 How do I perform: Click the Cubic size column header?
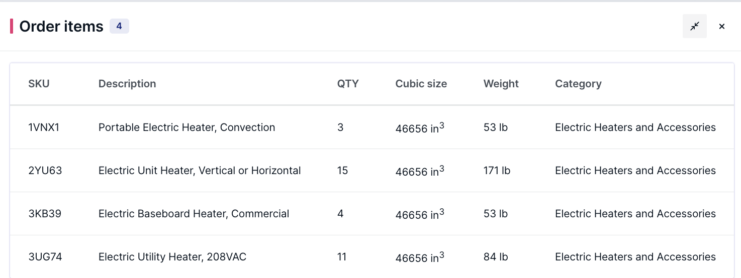(421, 84)
